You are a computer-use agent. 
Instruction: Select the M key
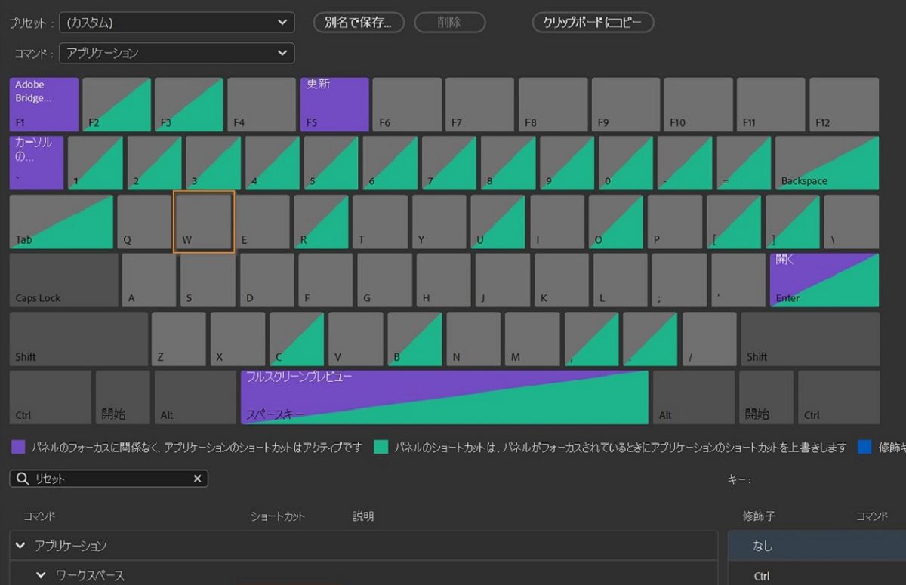pyautogui.click(x=532, y=338)
